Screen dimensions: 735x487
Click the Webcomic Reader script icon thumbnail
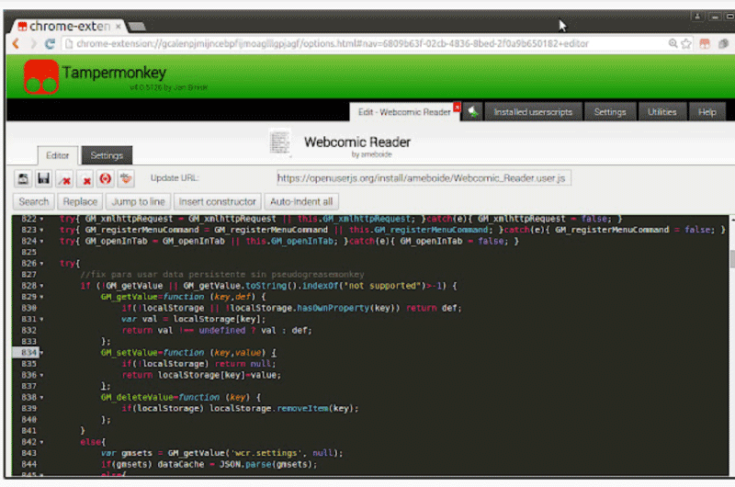(280, 142)
